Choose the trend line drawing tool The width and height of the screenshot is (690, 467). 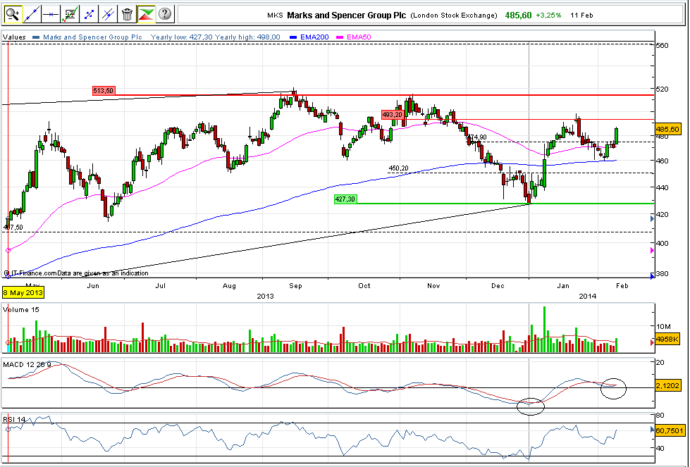tap(31, 15)
